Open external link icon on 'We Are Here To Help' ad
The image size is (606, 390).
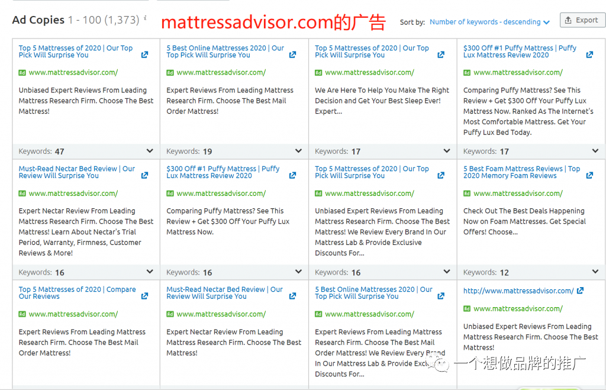pyautogui.click(x=440, y=55)
